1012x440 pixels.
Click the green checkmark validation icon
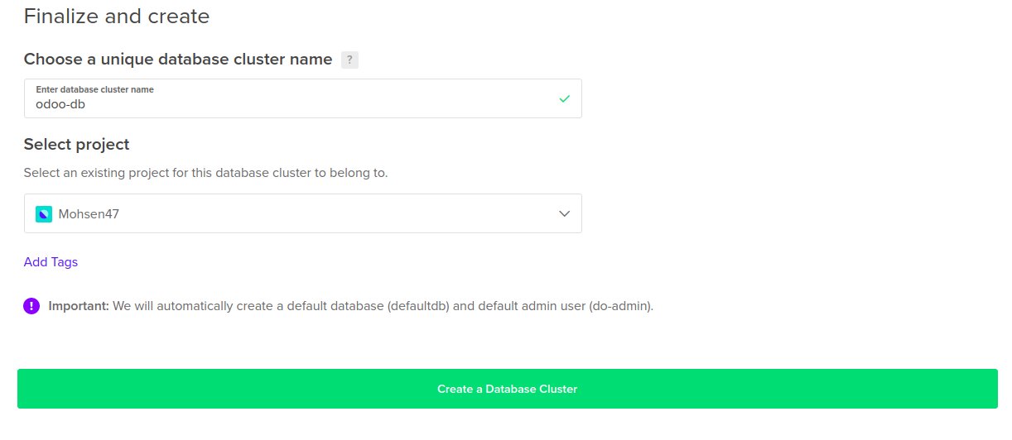564,98
